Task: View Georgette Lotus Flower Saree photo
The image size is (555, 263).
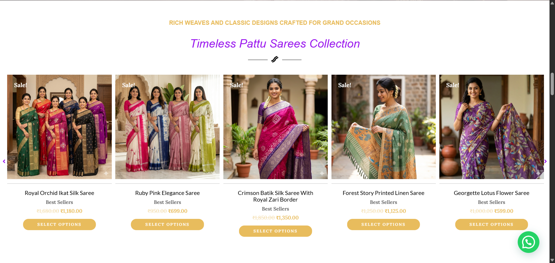Action: click(491, 127)
